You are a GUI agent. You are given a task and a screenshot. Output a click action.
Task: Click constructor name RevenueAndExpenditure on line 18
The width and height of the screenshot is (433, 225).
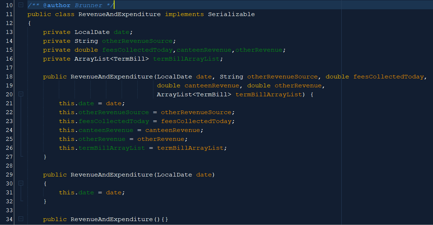(x=112, y=77)
